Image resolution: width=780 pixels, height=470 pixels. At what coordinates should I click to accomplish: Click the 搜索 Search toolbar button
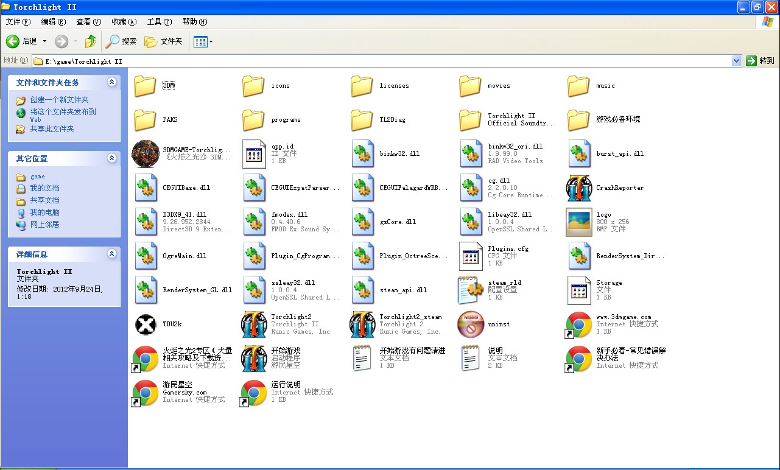coord(121,41)
